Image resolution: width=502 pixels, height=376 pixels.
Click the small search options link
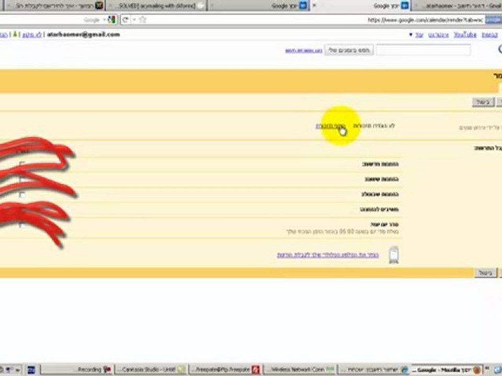(x=303, y=51)
